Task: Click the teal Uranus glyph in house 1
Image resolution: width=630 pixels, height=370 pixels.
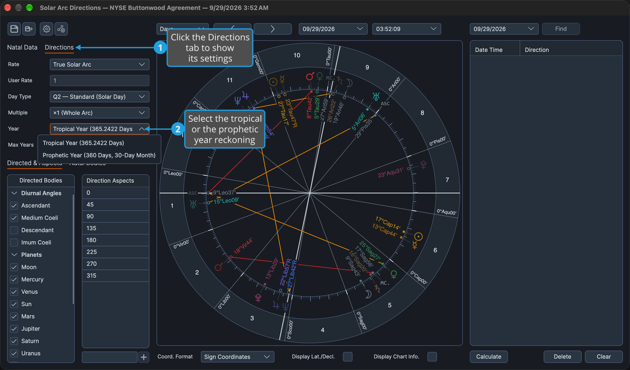Action: [193, 204]
